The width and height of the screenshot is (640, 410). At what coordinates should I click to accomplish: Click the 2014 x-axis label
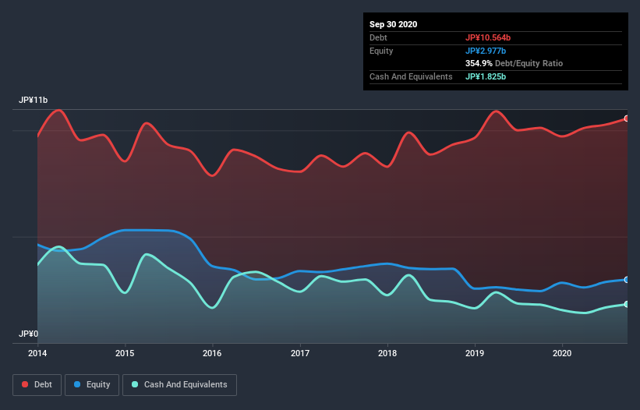(x=37, y=353)
